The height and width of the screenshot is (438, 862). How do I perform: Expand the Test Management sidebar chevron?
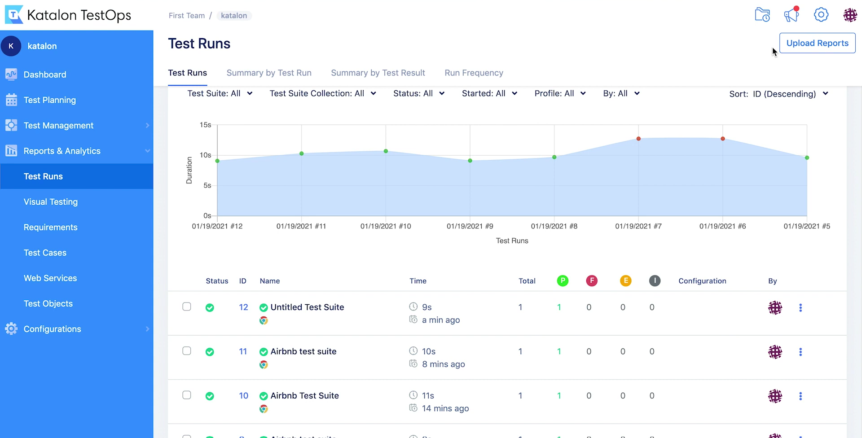click(x=147, y=126)
